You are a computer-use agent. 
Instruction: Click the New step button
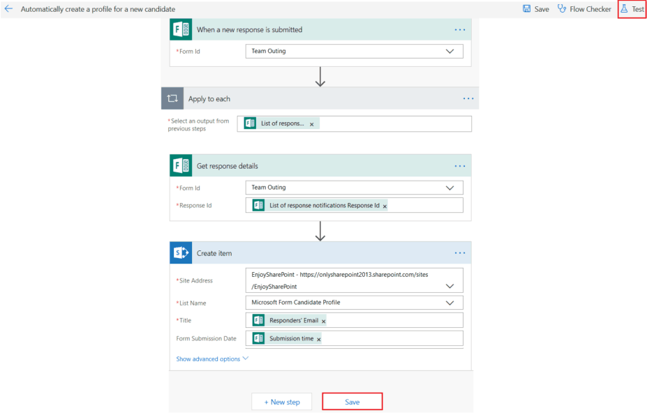pyautogui.click(x=281, y=402)
